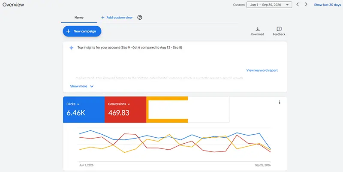
Task: Click the Jun 1, 2026 axis label
Action: point(86,165)
